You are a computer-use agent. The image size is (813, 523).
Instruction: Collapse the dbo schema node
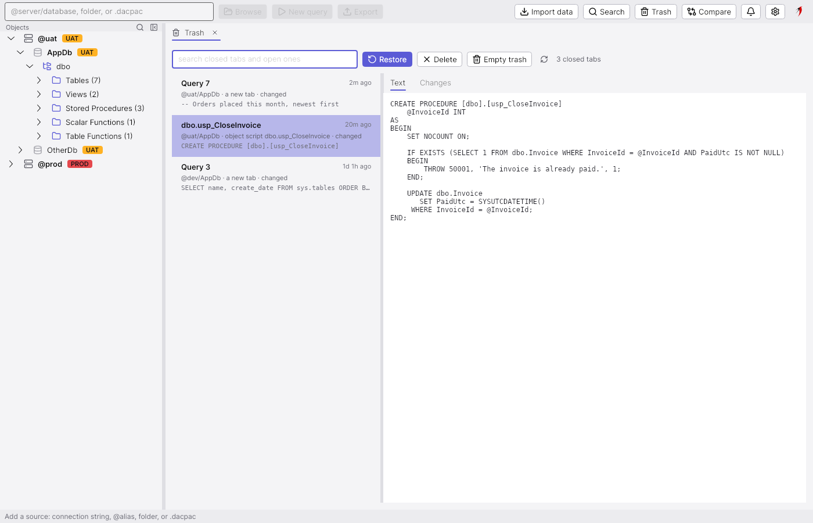coord(30,66)
